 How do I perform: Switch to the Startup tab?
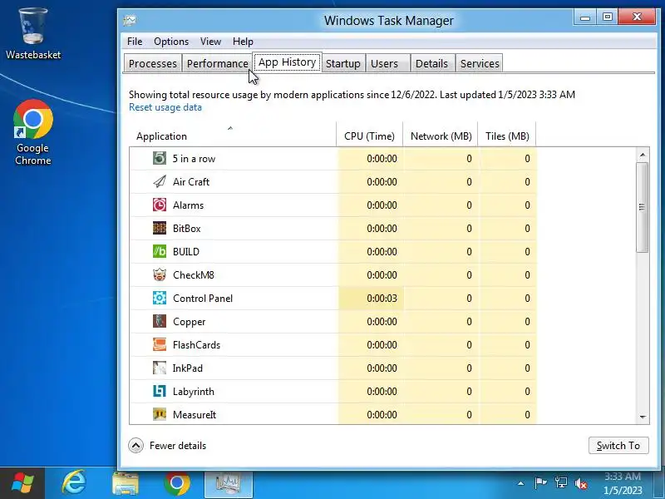tap(342, 64)
